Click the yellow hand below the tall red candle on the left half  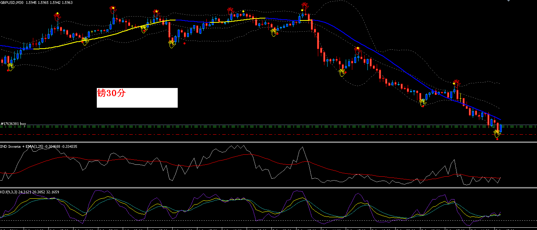[172, 44]
